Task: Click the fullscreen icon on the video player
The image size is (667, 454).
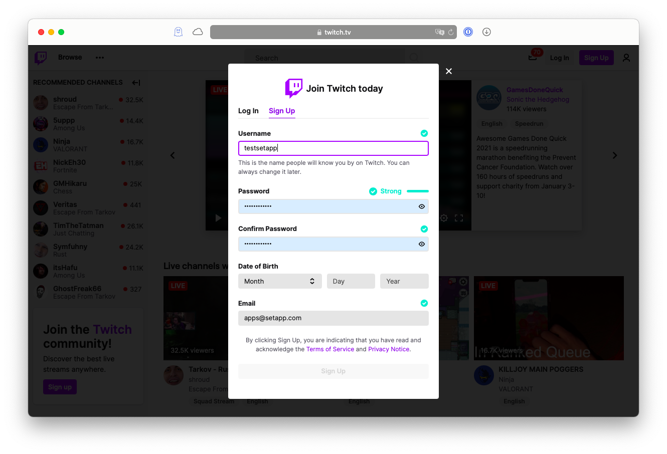Action: click(x=459, y=217)
